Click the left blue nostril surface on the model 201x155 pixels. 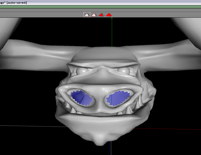click(x=81, y=98)
